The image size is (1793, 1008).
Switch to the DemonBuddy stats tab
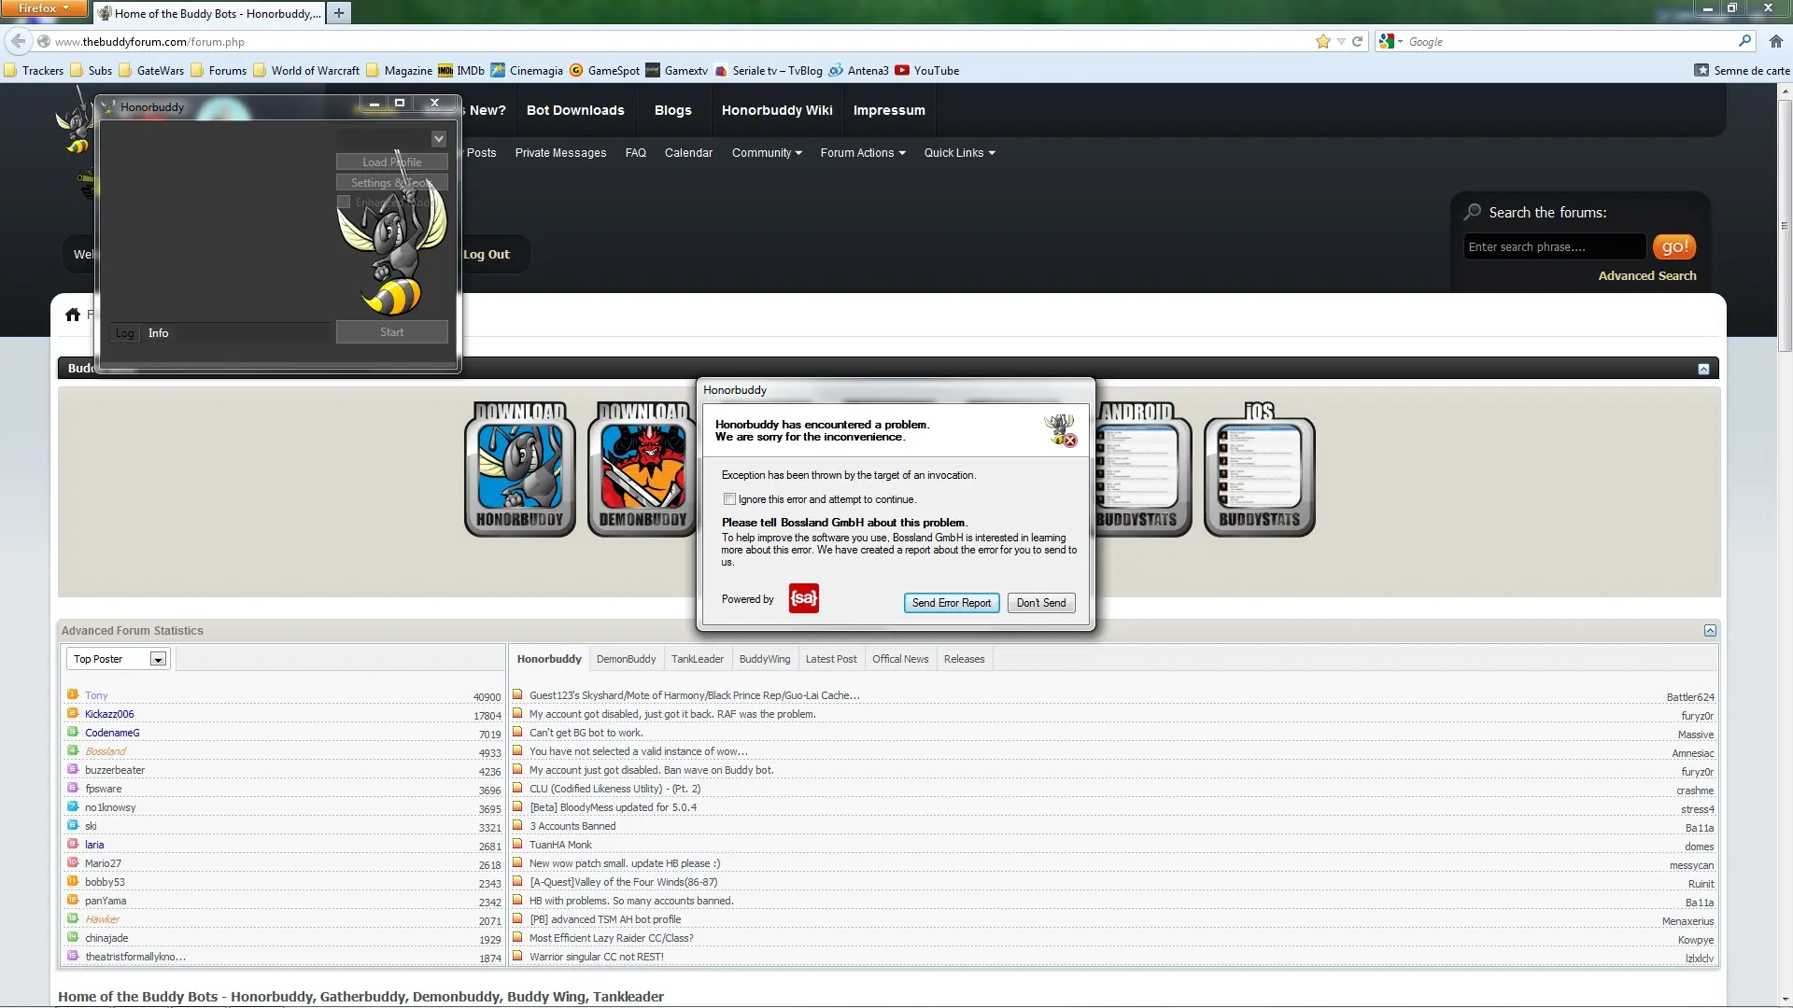[x=626, y=659]
